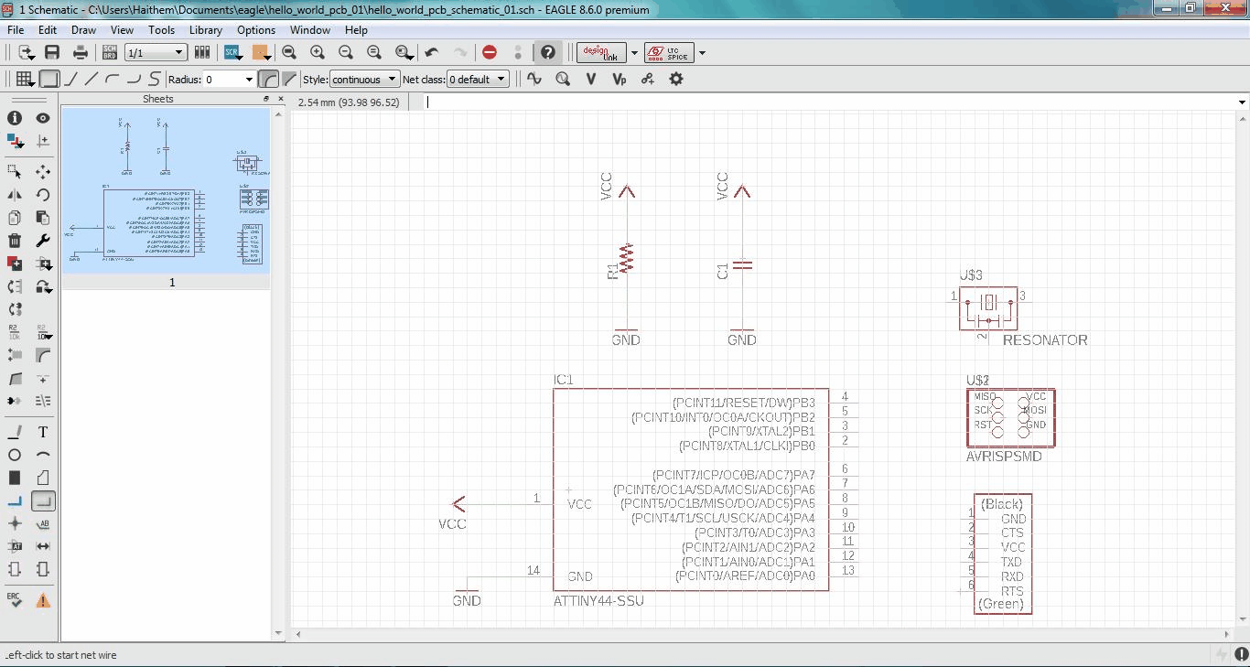The image size is (1250, 667).
Task: Enable the straight miter style
Action: 289,80
